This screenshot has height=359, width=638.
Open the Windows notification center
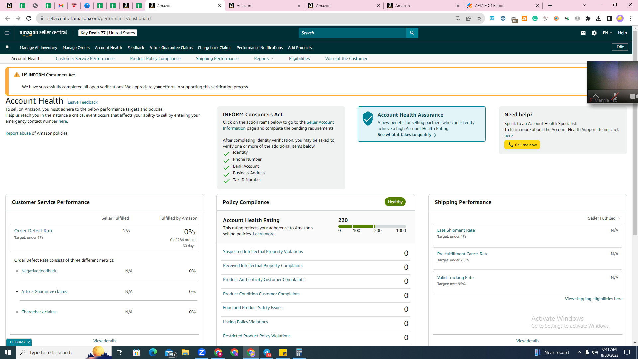click(627, 352)
